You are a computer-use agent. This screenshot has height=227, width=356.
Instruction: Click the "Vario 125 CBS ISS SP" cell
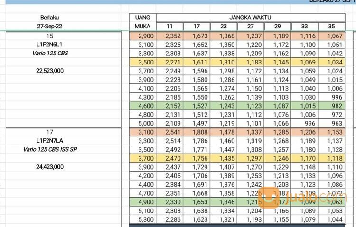(x=50, y=149)
